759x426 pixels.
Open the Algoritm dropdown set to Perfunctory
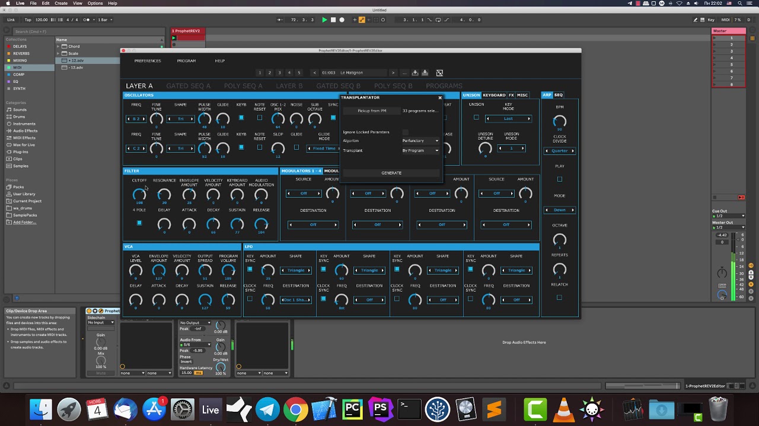420,141
